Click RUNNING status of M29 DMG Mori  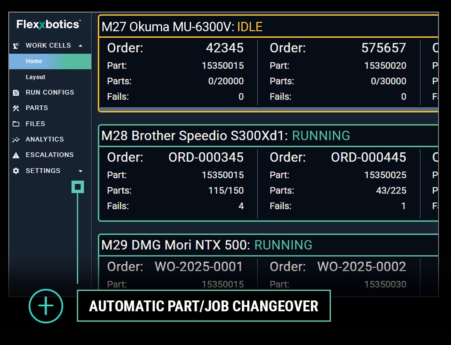(283, 245)
